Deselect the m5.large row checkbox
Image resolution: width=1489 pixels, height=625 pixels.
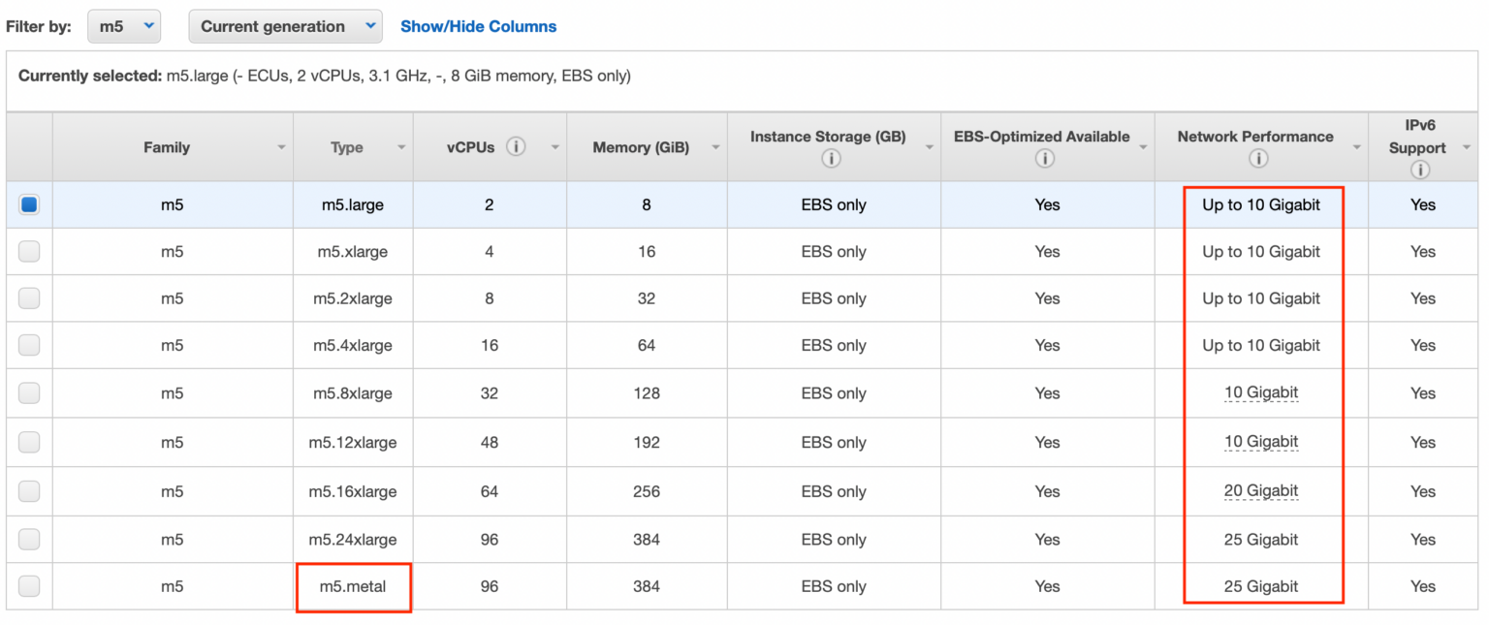point(29,204)
